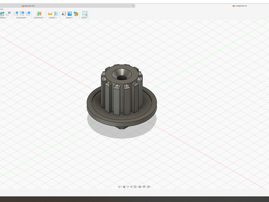269x202 pixels.
Task: Open the partially visible ASSEMBLE dropdown
Action: coord(3,18)
